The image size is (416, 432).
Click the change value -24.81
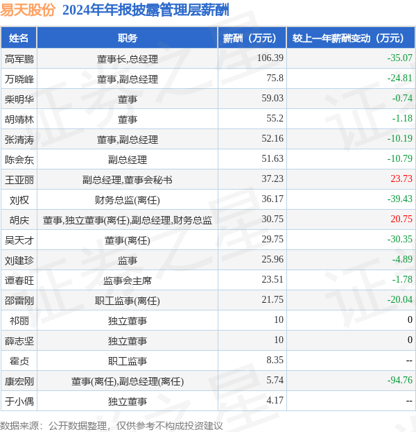400,78
